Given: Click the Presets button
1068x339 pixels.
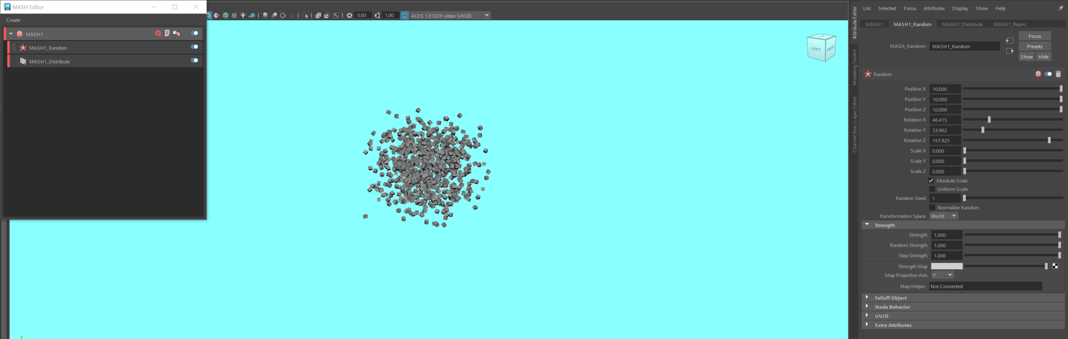Looking at the screenshot, I should click(1034, 46).
